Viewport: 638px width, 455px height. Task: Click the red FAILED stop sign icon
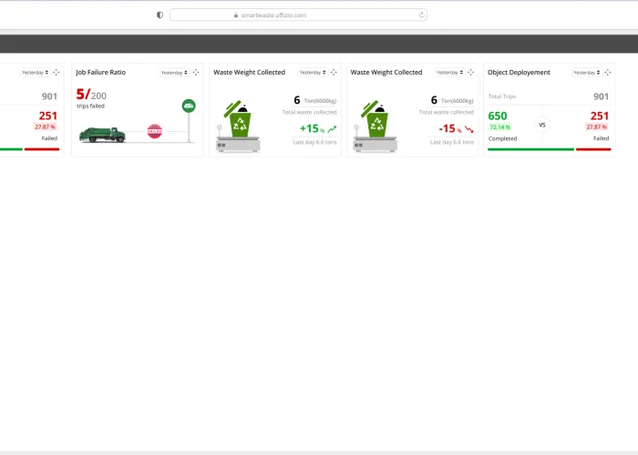pyautogui.click(x=154, y=131)
